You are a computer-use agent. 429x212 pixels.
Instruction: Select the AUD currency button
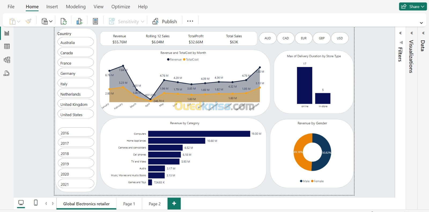tap(268, 38)
